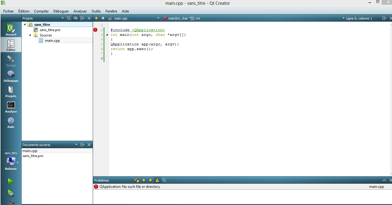This screenshot has width=392, height=205.
Task: Click the file lock icon in editor toolbar
Action: [x=110, y=18]
